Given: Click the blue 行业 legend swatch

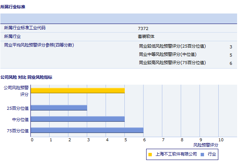Looking at the screenshot, I should [x=202, y=154].
